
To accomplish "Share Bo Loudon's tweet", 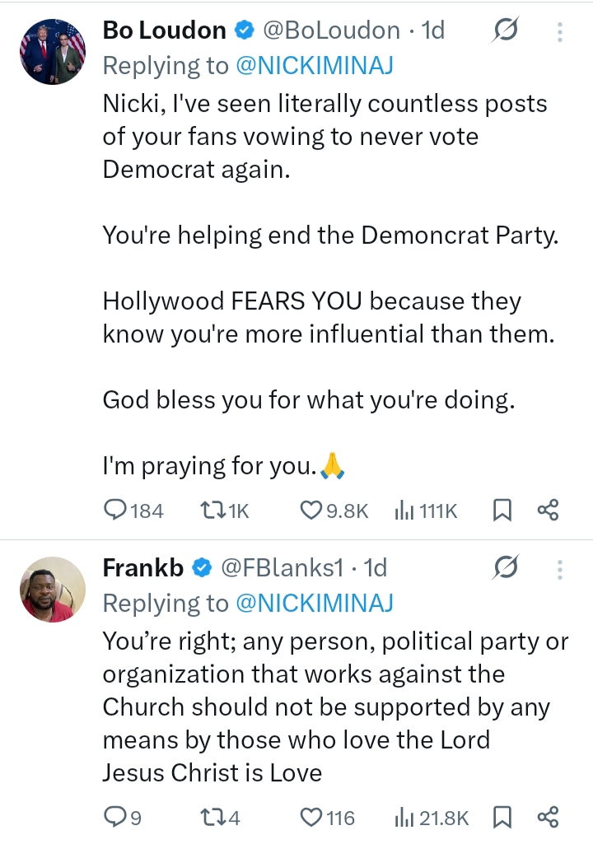I will (549, 511).
